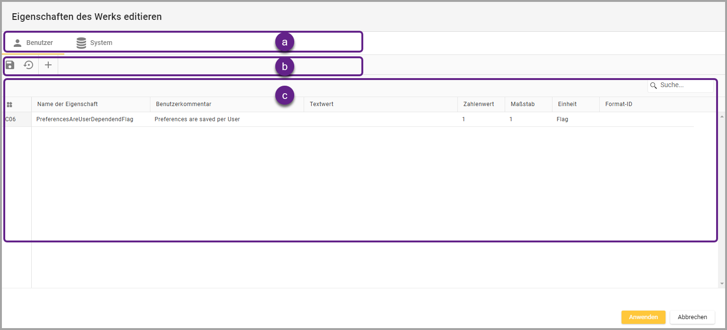Click the Flag unit cell

tap(562, 119)
